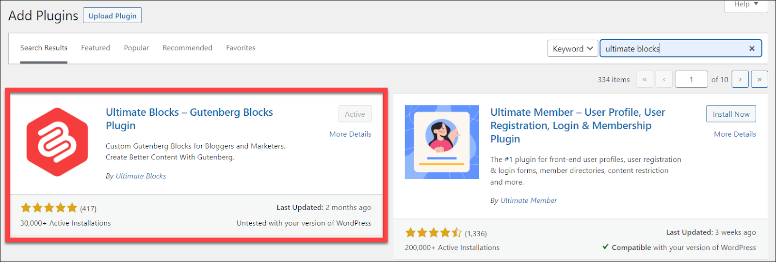Screen dimensions: 776x262
Task: Open More Details for Ultimate Blocks
Action: (x=350, y=134)
